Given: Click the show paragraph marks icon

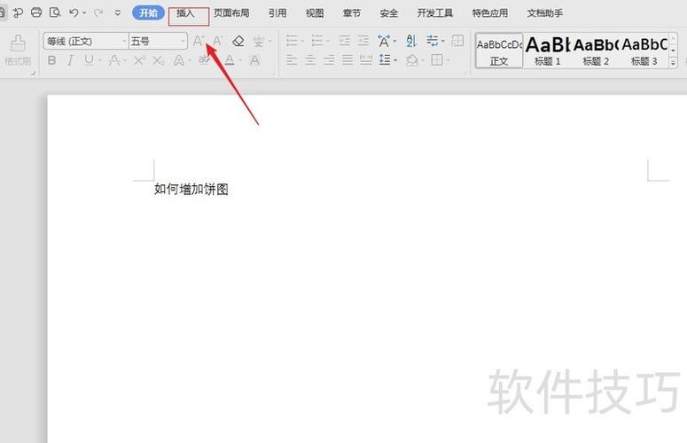Looking at the screenshot, I should click(x=432, y=41).
